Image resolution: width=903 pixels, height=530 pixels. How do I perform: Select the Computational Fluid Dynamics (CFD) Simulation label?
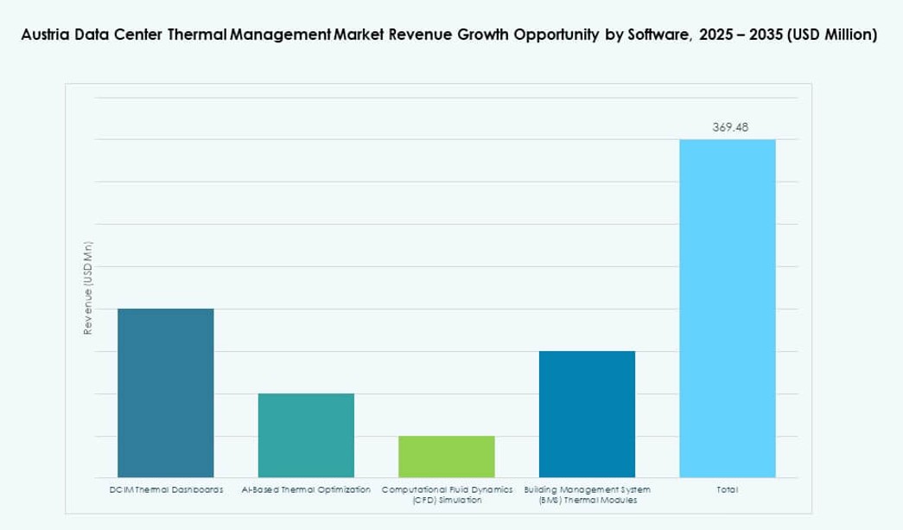tap(447, 492)
